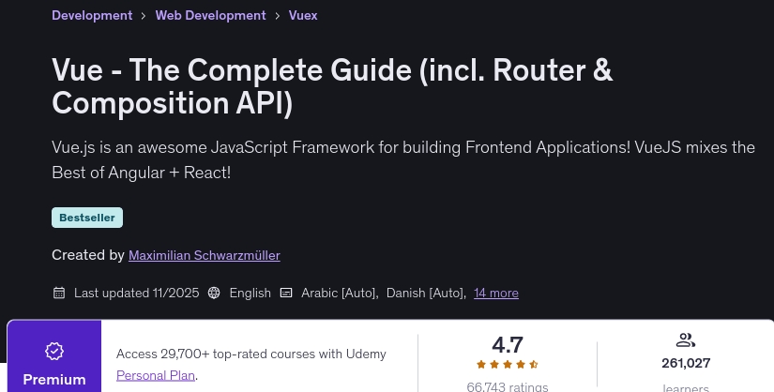Expand the 14 more subtitle languages

(496, 293)
